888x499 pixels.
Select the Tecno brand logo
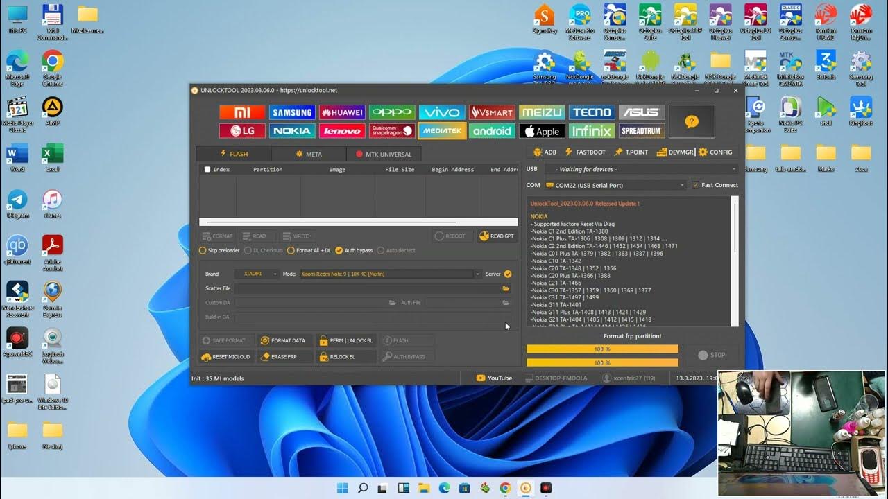point(592,112)
